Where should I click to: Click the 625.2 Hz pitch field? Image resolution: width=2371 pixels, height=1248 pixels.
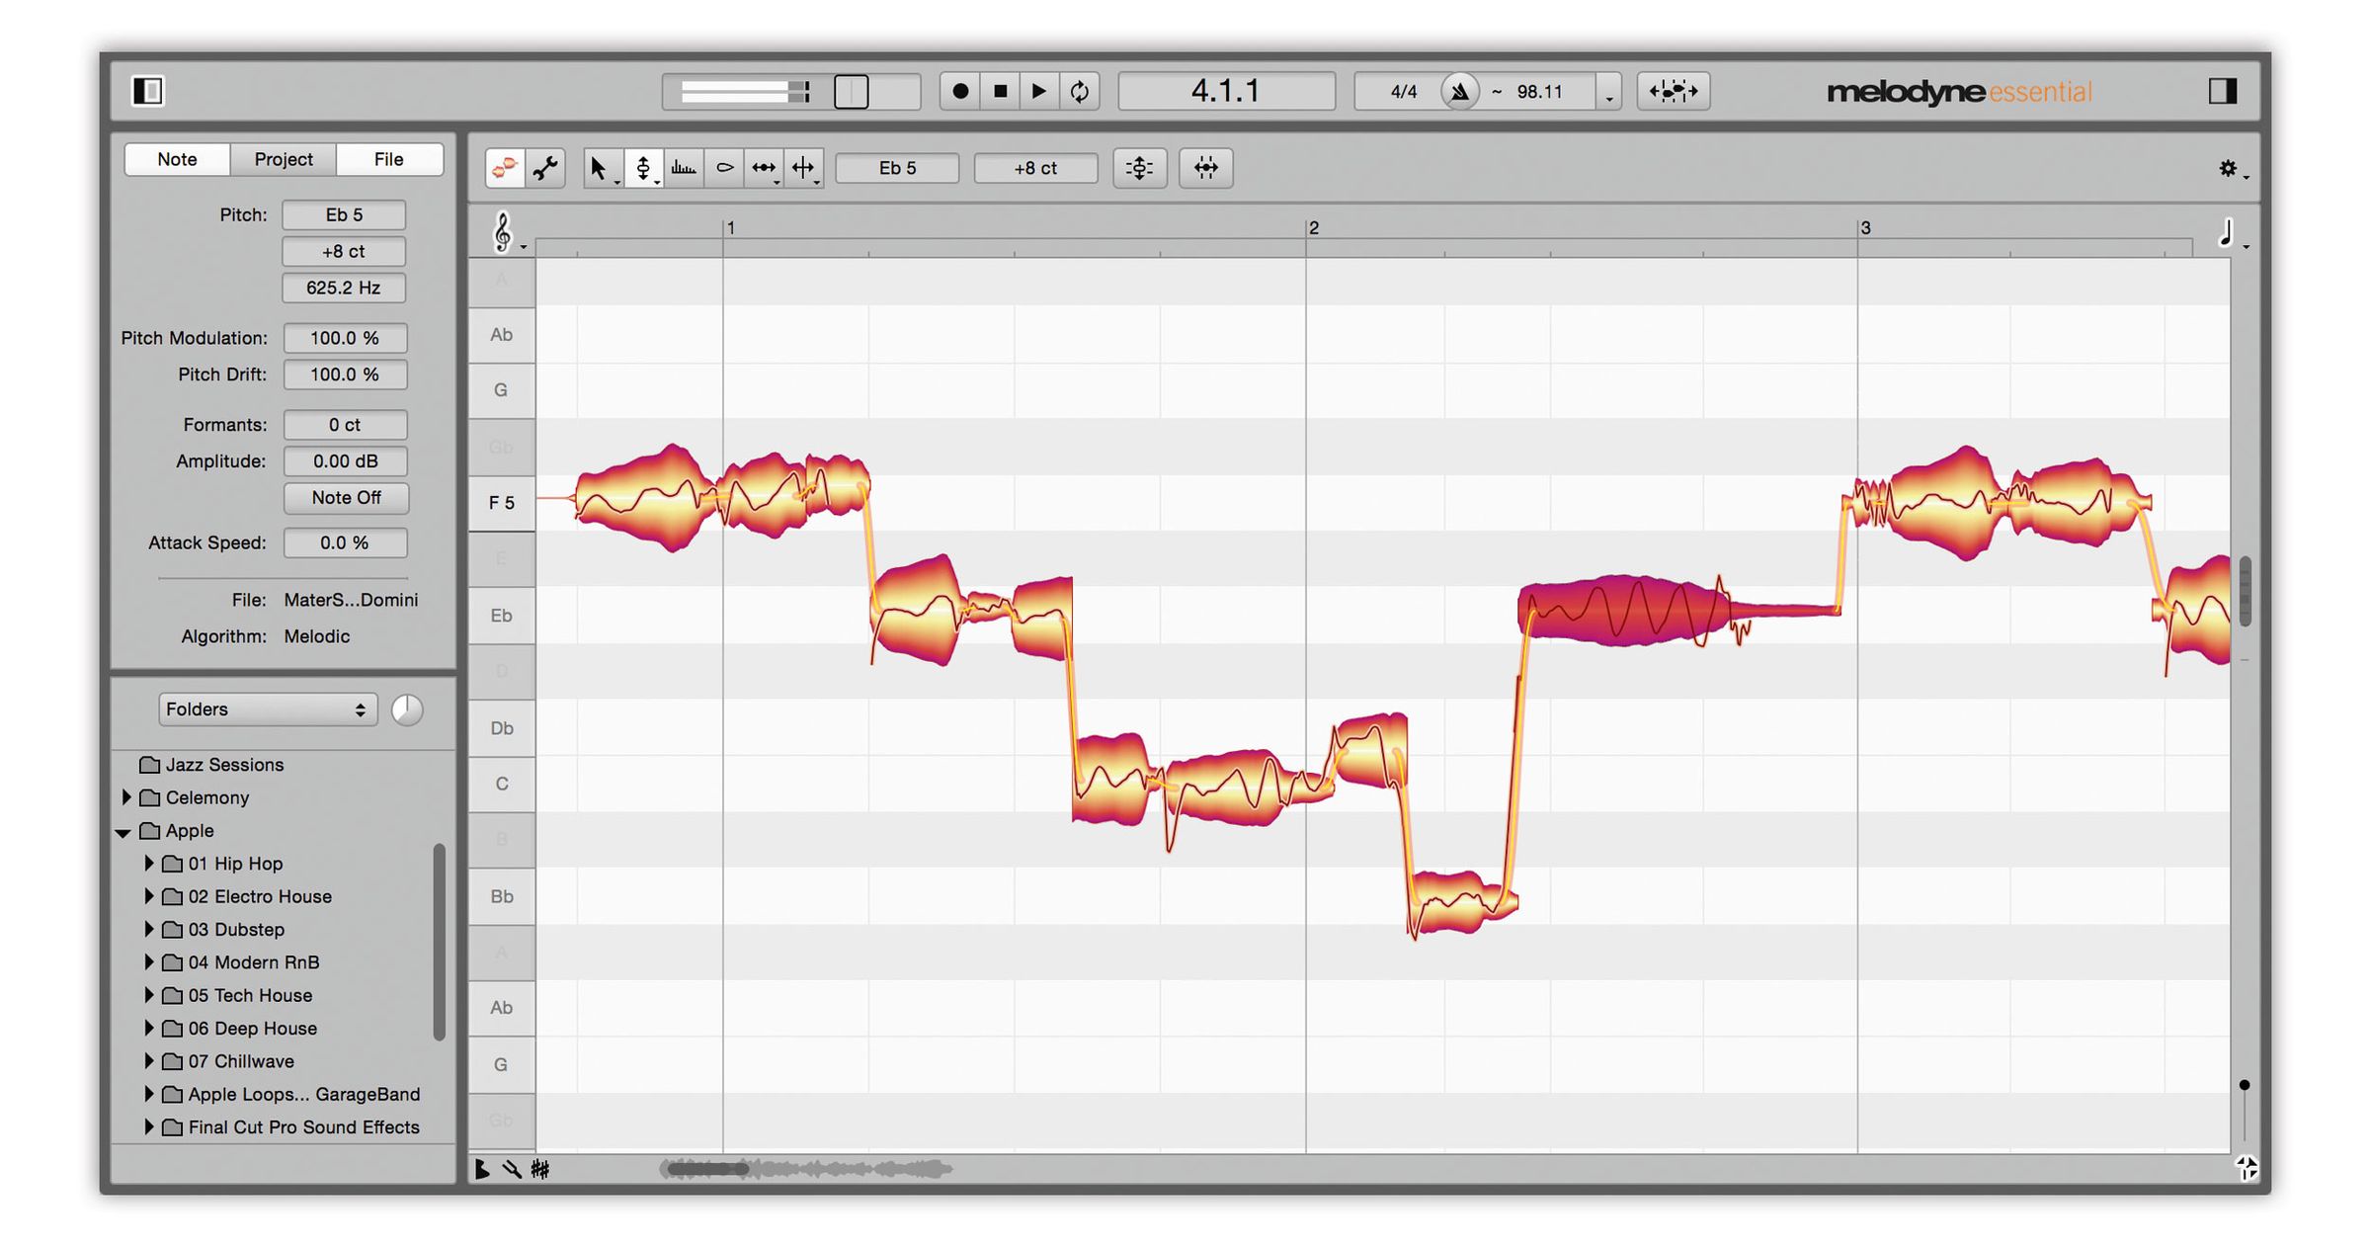coord(343,288)
